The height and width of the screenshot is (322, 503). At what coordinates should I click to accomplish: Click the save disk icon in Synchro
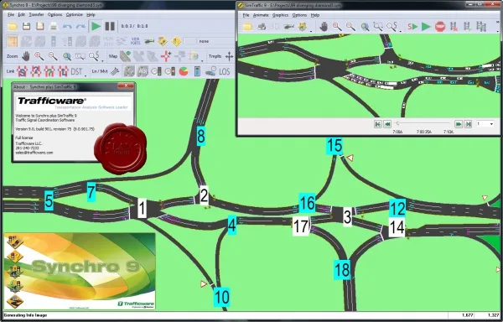click(26, 26)
